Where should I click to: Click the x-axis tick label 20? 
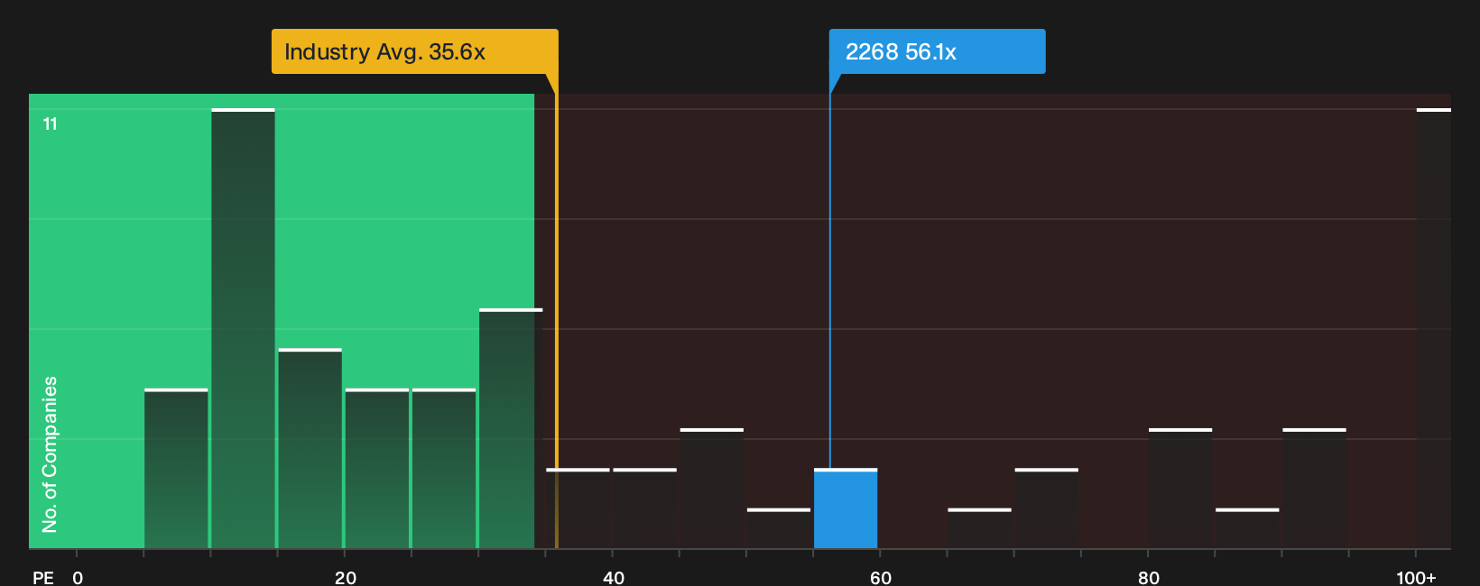click(346, 578)
